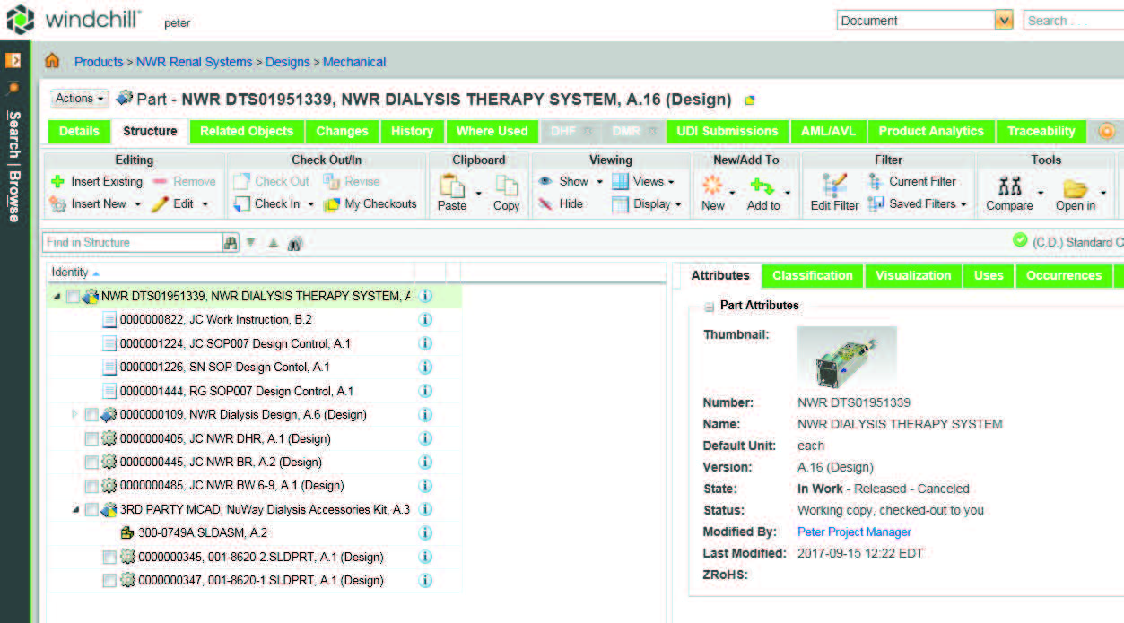Click the orange panel toggle icon in left sidebar

[x=13, y=61]
